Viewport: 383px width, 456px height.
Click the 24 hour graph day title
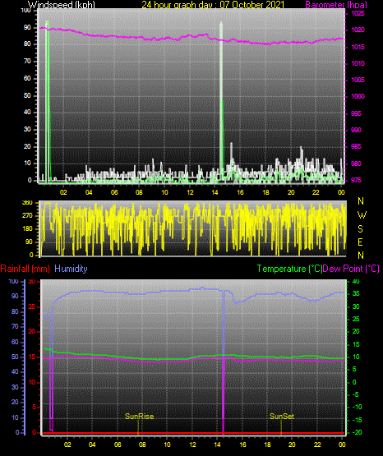tap(213, 5)
